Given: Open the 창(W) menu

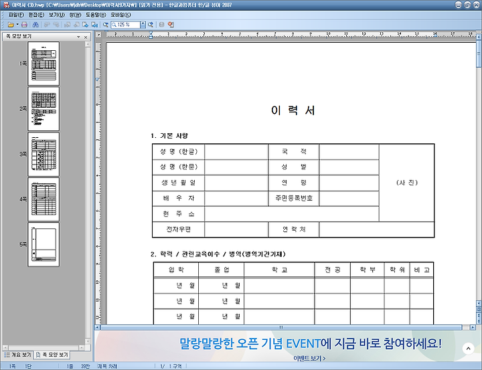Looking at the screenshot, I should 75,15.
